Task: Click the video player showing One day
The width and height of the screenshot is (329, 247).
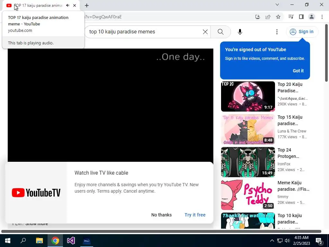Action: [x=111, y=105]
